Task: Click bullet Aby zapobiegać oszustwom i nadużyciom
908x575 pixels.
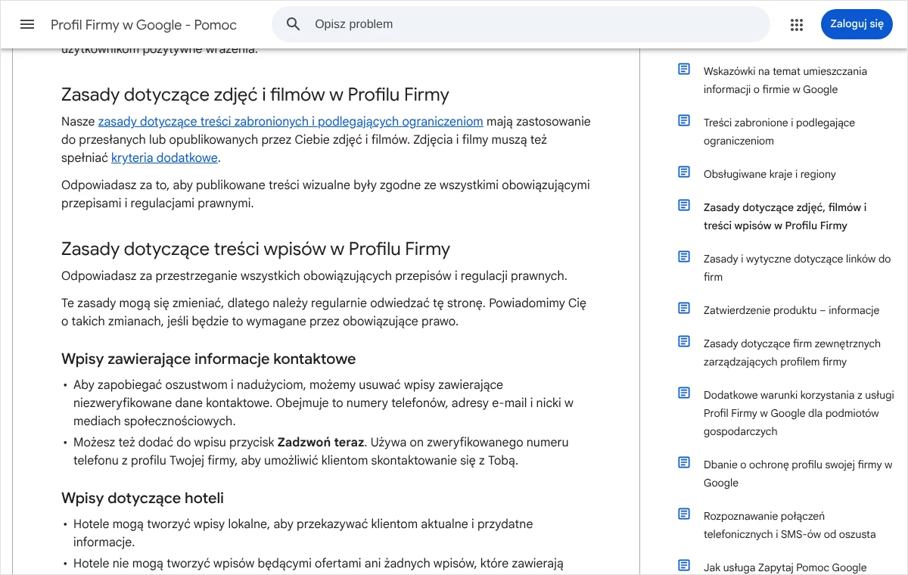Action: 323,403
